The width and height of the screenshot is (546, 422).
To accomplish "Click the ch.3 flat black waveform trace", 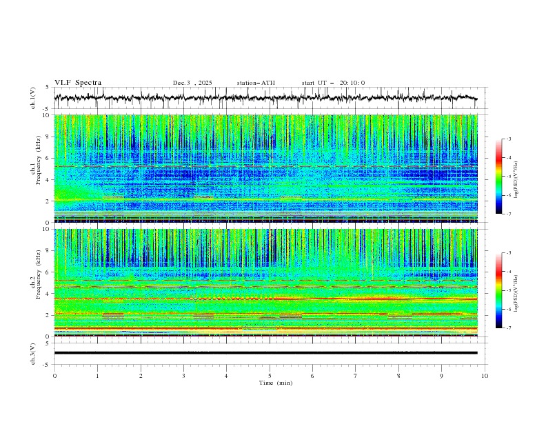I will click(x=265, y=353).
